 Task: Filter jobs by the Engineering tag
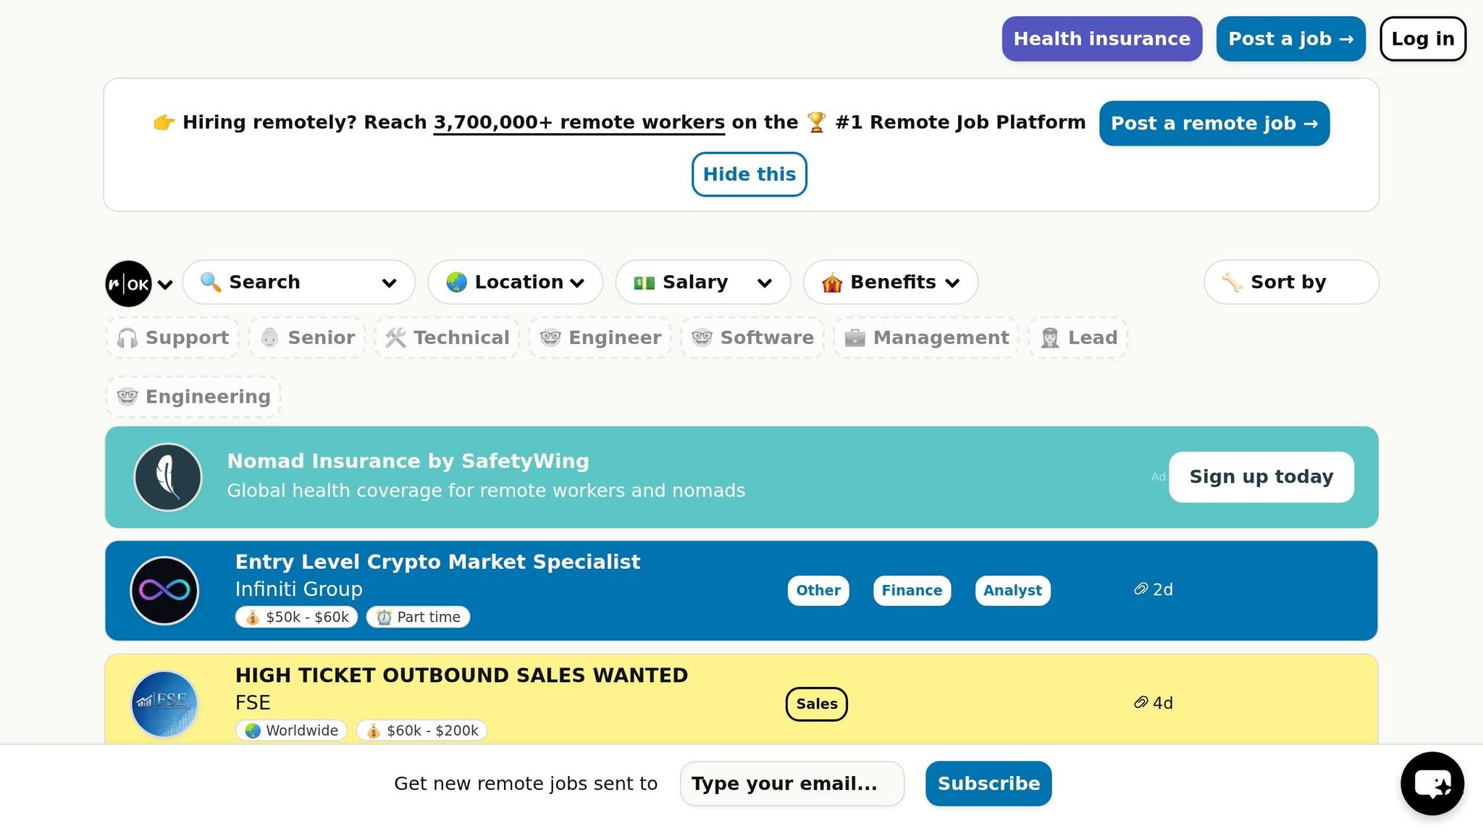coord(193,397)
